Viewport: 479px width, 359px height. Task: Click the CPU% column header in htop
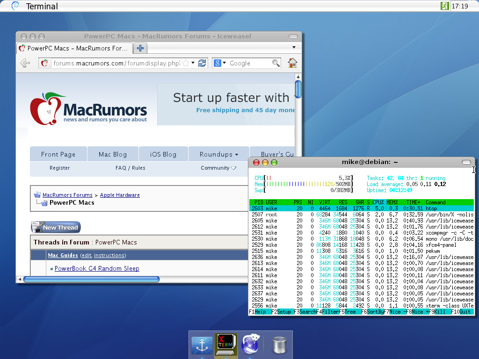(378, 202)
